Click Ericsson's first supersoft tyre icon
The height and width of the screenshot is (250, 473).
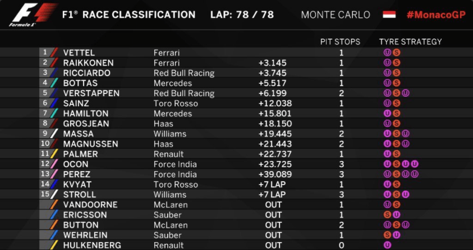(x=387, y=215)
